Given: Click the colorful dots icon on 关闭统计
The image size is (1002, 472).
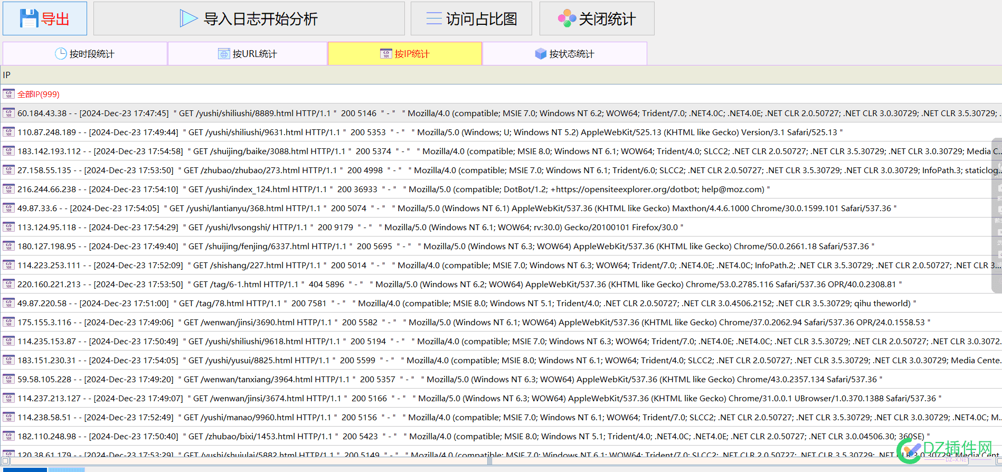Looking at the screenshot, I should pyautogui.click(x=567, y=18).
